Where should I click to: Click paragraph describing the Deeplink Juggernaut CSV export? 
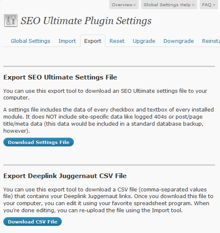[x=108, y=200]
